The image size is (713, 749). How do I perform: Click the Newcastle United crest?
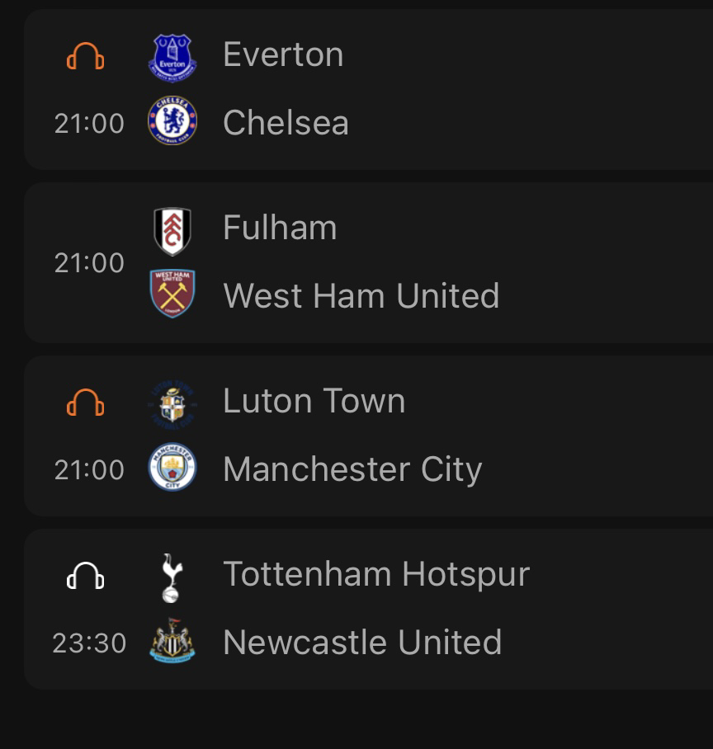(x=172, y=642)
